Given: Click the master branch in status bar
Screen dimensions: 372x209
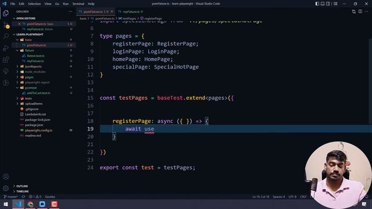Looking at the screenshot, I should tap(10, 197).
